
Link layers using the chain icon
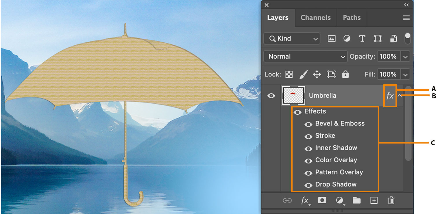click(287, 200)
